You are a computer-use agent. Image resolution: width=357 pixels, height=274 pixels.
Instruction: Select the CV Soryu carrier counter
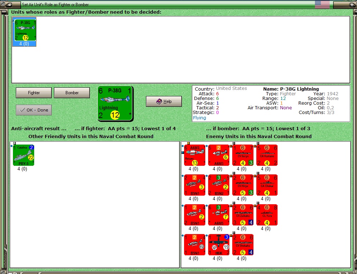point(243,155)
